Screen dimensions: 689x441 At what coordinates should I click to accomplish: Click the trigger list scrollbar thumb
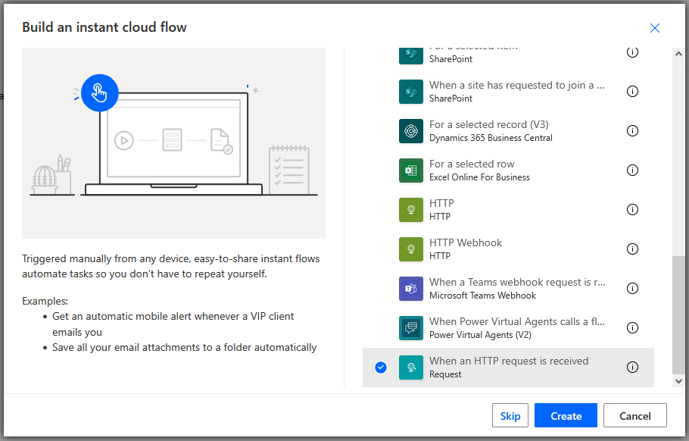[678, 314]
